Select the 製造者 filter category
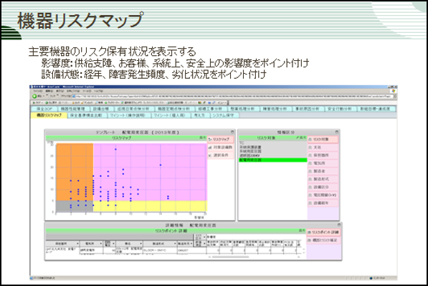 click(x=323, y=171)
